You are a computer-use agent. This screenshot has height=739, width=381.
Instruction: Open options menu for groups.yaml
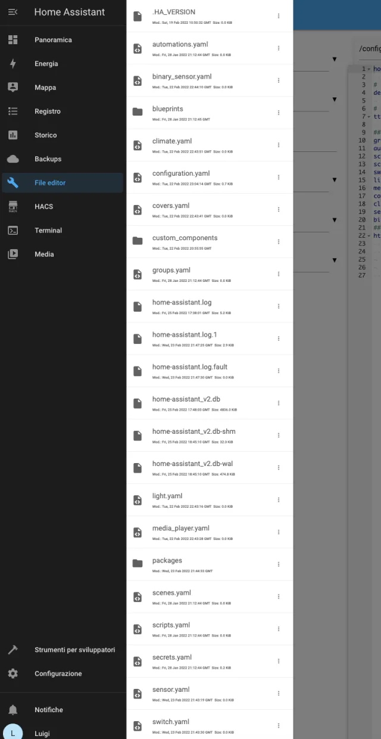(279, 274)
